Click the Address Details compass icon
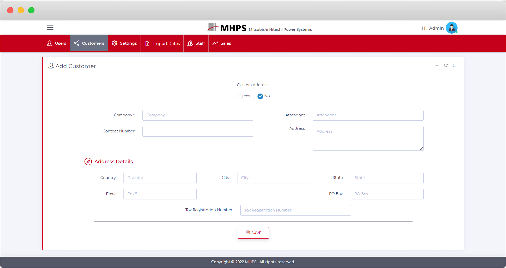Viewport: 506px width, 268px height. click(x=88, y=162)
